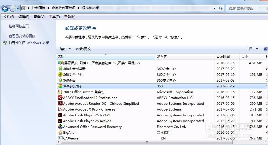Click the 艾朴软件 publisher cell
Viewport: 268px width, 145px height.
click(164, 133)
